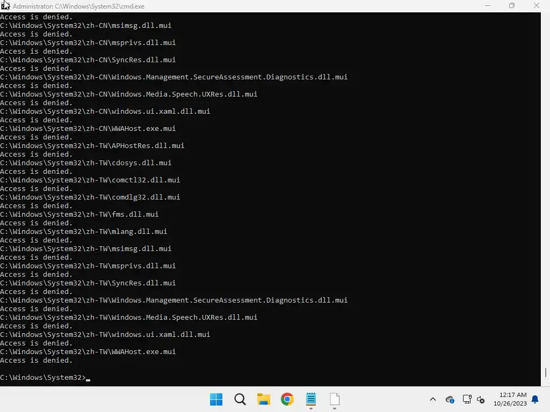Click the zh-TW\SyncRes.dll.mui line
The height and width of the screenshot is (412, 550).
point(88,283)
